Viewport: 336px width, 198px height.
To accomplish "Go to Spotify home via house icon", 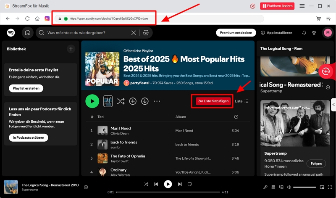I will (x=28, y=33).
